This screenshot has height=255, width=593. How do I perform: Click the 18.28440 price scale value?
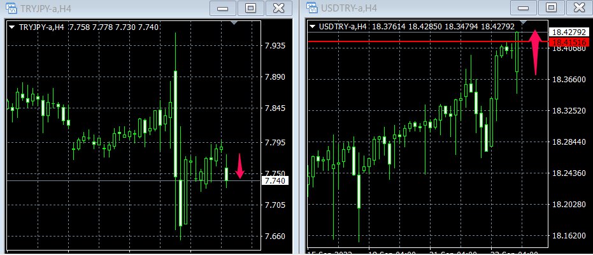point(569,142)
